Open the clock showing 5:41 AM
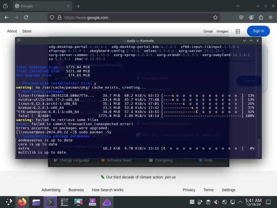The height and width of the screenshot is (208, 277). [253, 202]
